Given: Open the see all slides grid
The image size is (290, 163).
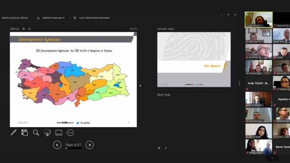Looking at the screenshot, I should pos(25,133).
